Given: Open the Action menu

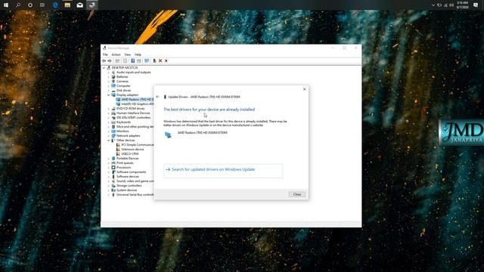Looking at the screenshot, I should (x=116, y=54).
